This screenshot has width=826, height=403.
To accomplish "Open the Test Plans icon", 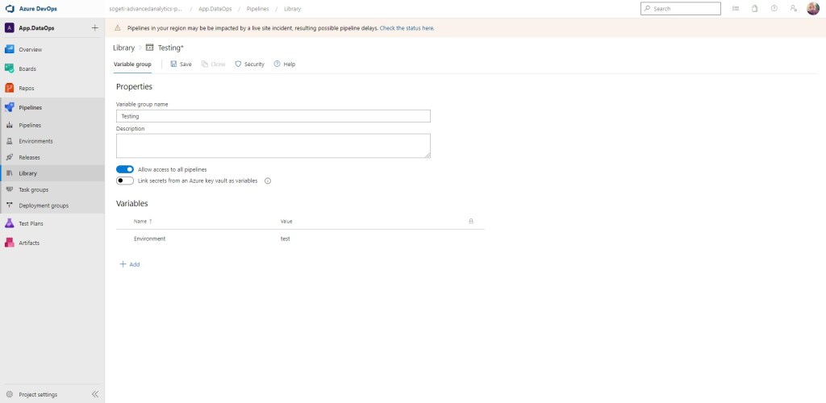I will pos(10,223).
